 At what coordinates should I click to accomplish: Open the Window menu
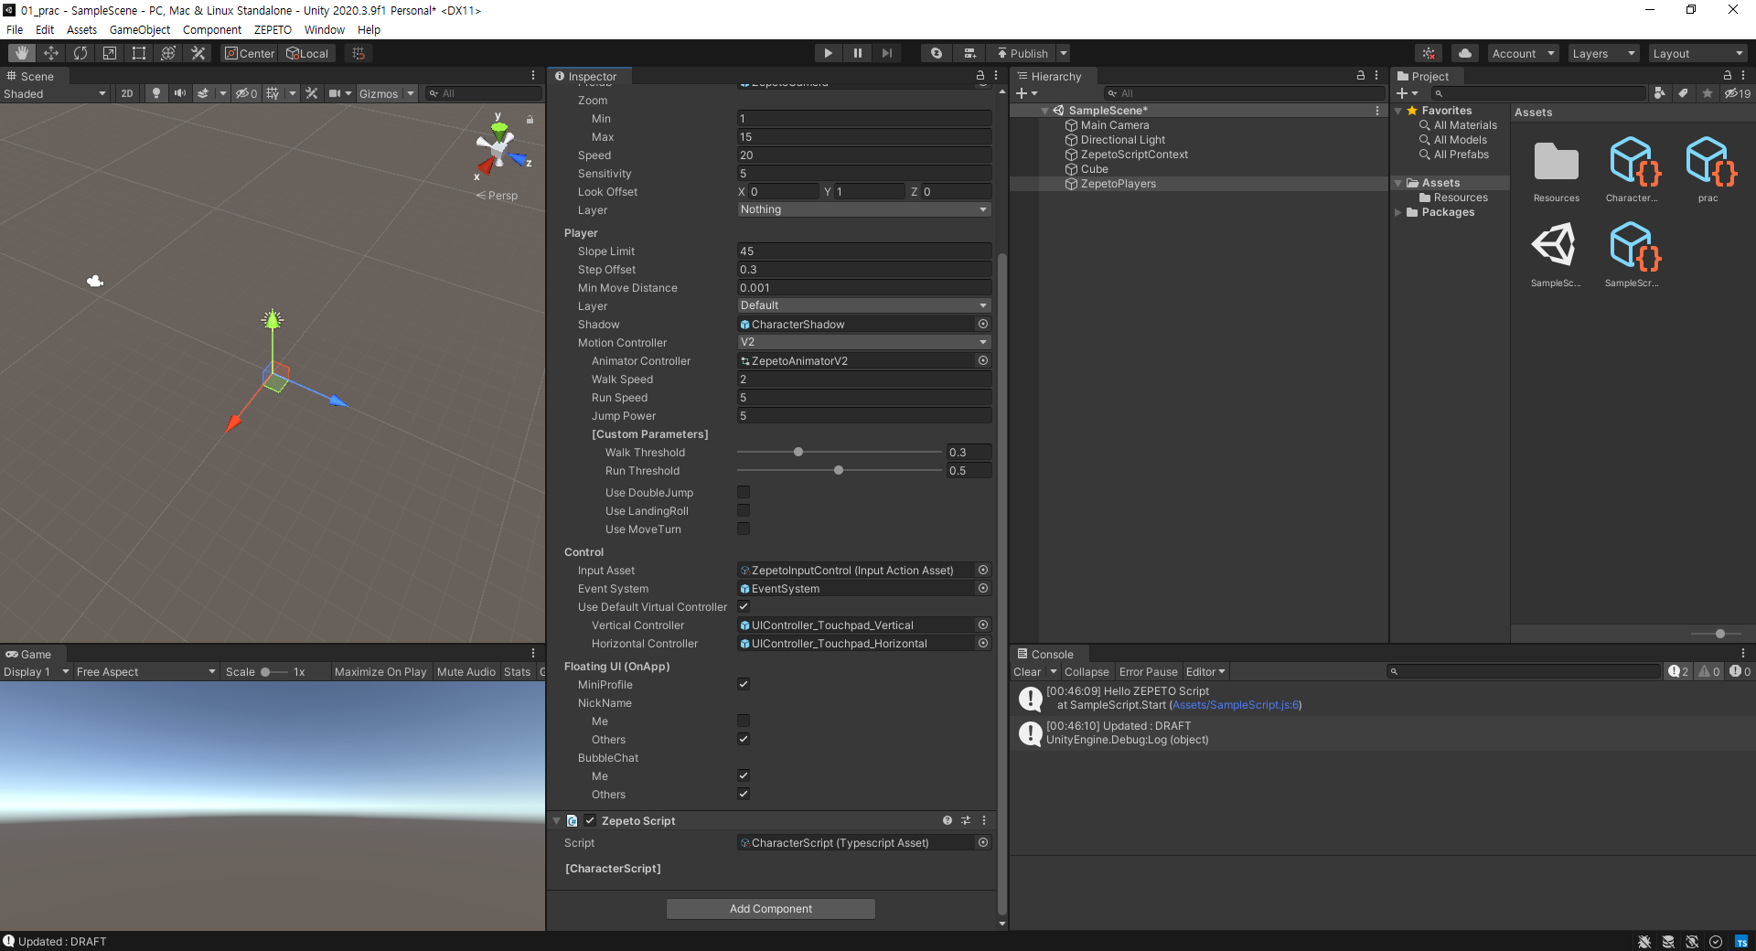(325, 29)
